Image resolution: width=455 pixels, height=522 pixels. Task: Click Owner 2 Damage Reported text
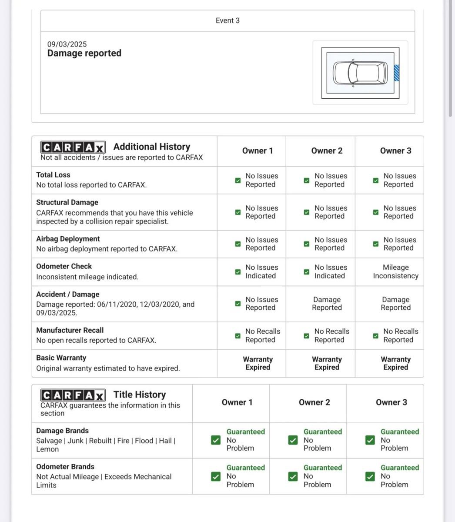[x=327, y=304]
